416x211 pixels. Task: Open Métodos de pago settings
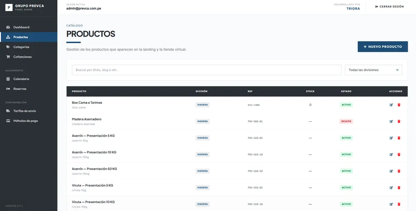[29, 121]
